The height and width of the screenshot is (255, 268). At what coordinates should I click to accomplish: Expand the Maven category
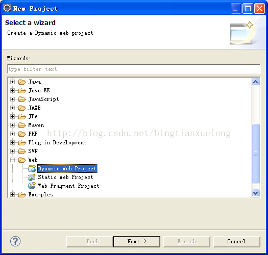pyautogui.click(x=12, y=125)
